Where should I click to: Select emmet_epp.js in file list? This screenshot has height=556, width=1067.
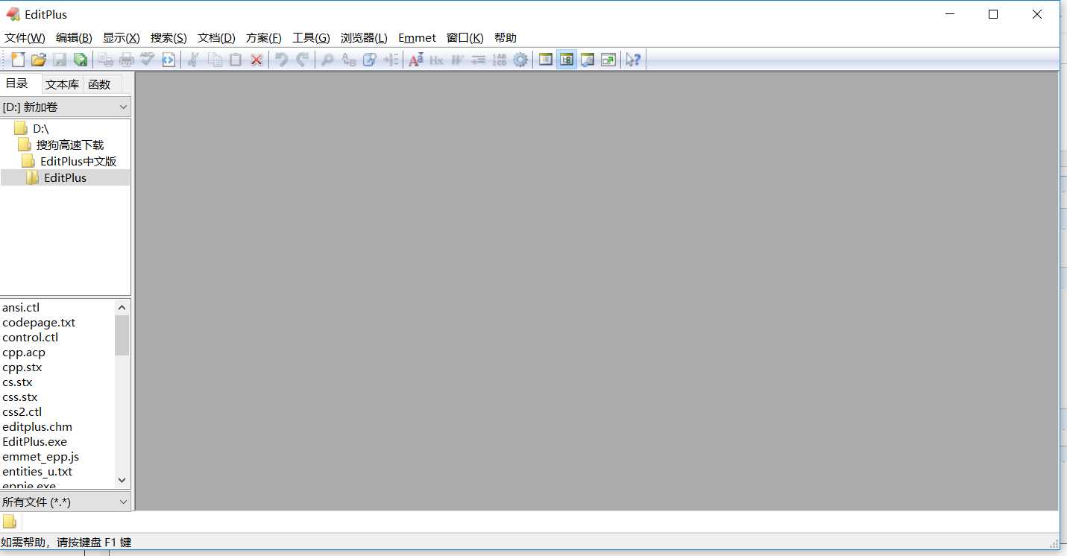click(x=41, y=457)
